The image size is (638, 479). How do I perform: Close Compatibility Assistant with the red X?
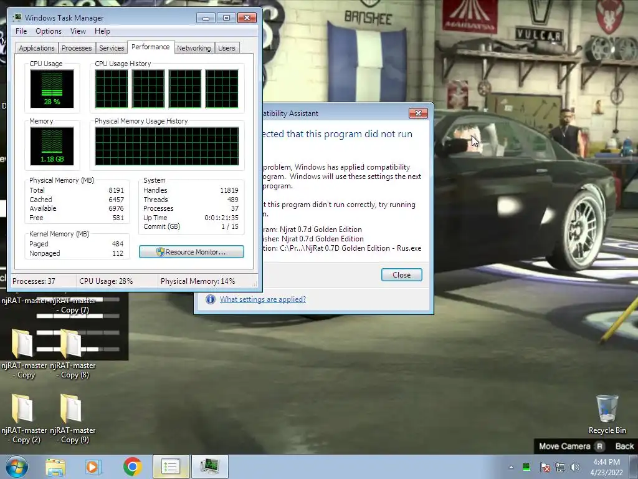[x=418, y=114]
